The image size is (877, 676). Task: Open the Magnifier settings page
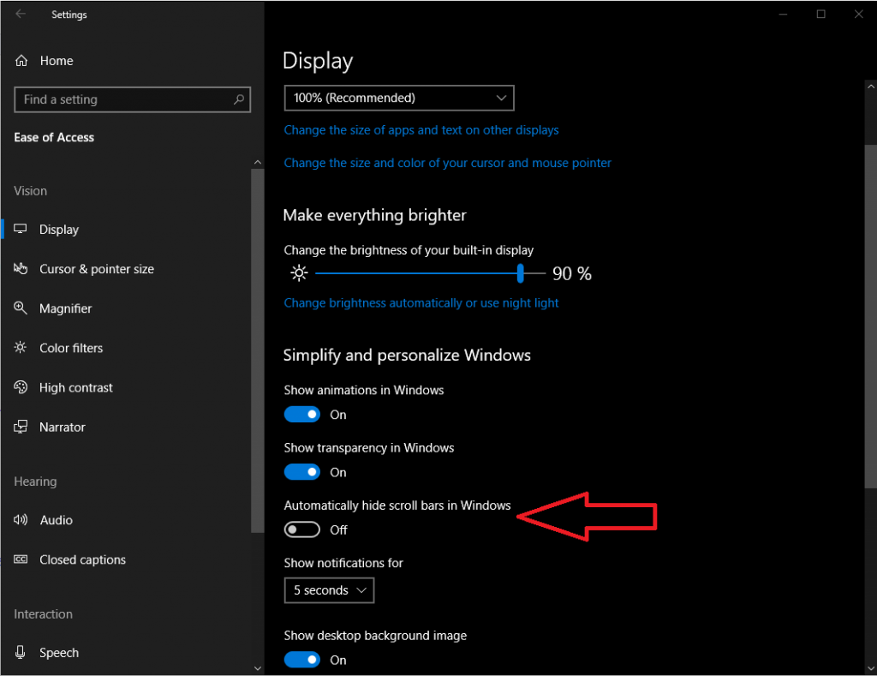[x=65, y=308]
